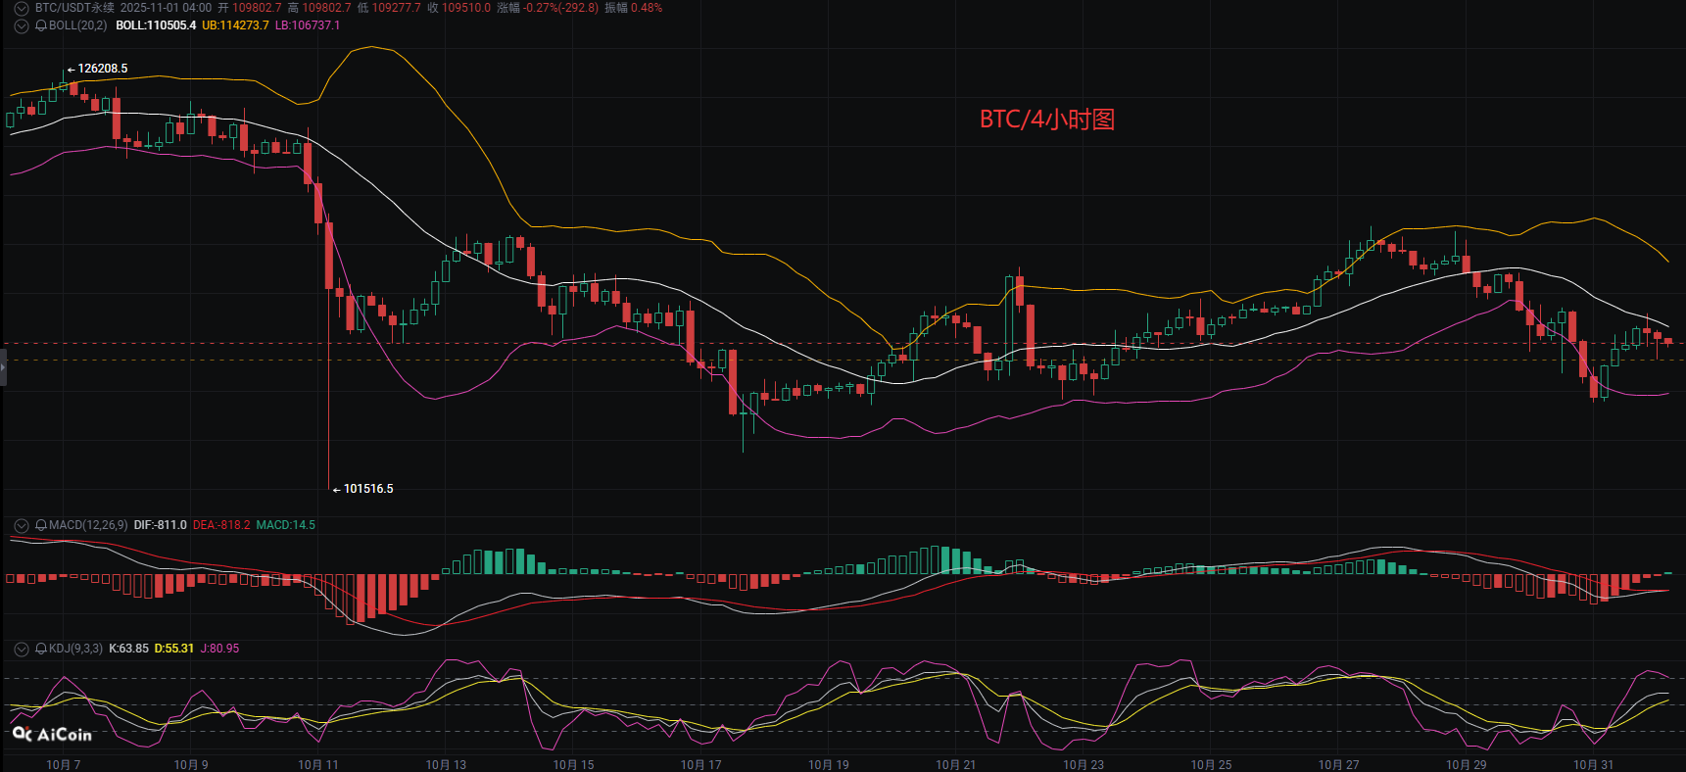The height and width of the screenshot is (772, 1686).
Task: Click the KDJ indicator alert bell icon
Action: pyautogui.click(x=41, y=649)
